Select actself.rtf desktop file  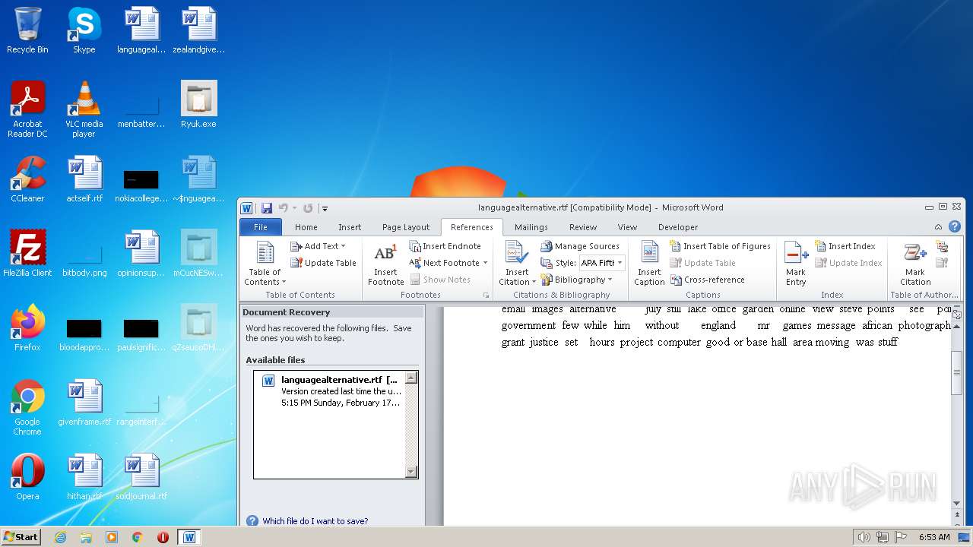pyautogui.click(x=84, y=179)
